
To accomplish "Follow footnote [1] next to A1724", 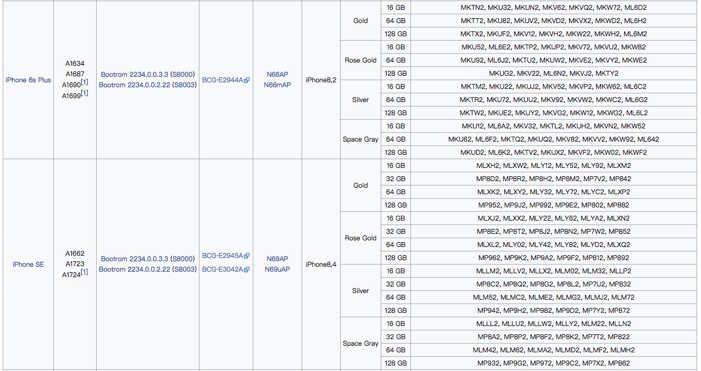I will (85, 272).
